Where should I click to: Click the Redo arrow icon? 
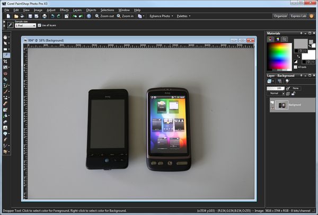pos(59,16)
